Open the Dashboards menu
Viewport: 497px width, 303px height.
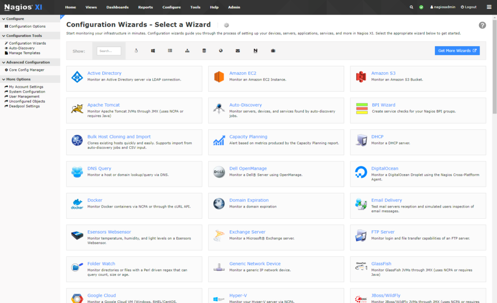(x=117, y=7)
